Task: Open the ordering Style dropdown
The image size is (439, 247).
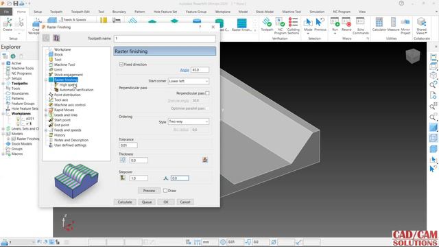Action: tap(189, 121)
